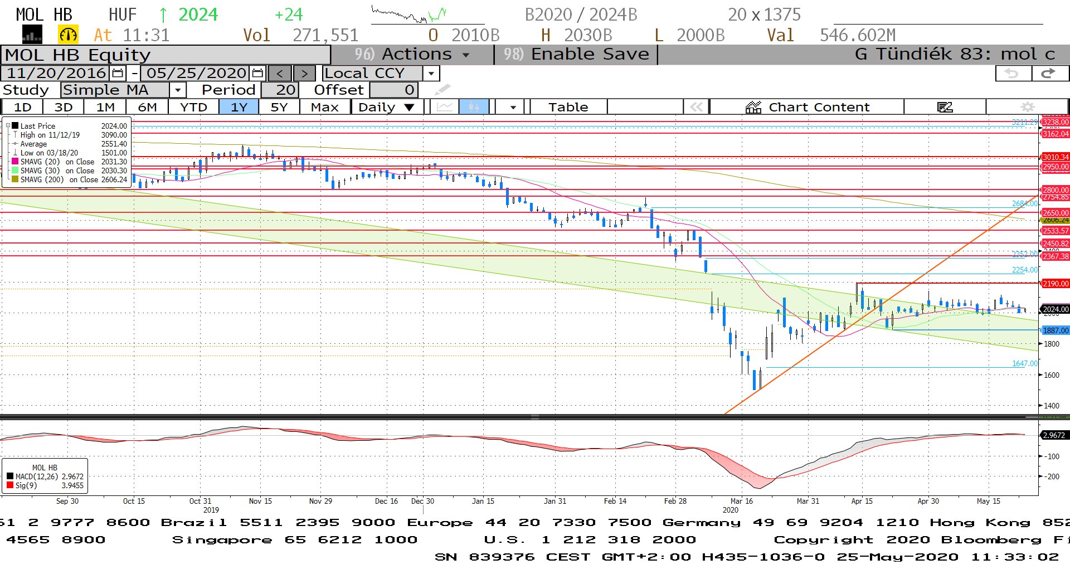Click the 2024.00 last price axis label
The image size is (1070, 579).
point(1055,309)
